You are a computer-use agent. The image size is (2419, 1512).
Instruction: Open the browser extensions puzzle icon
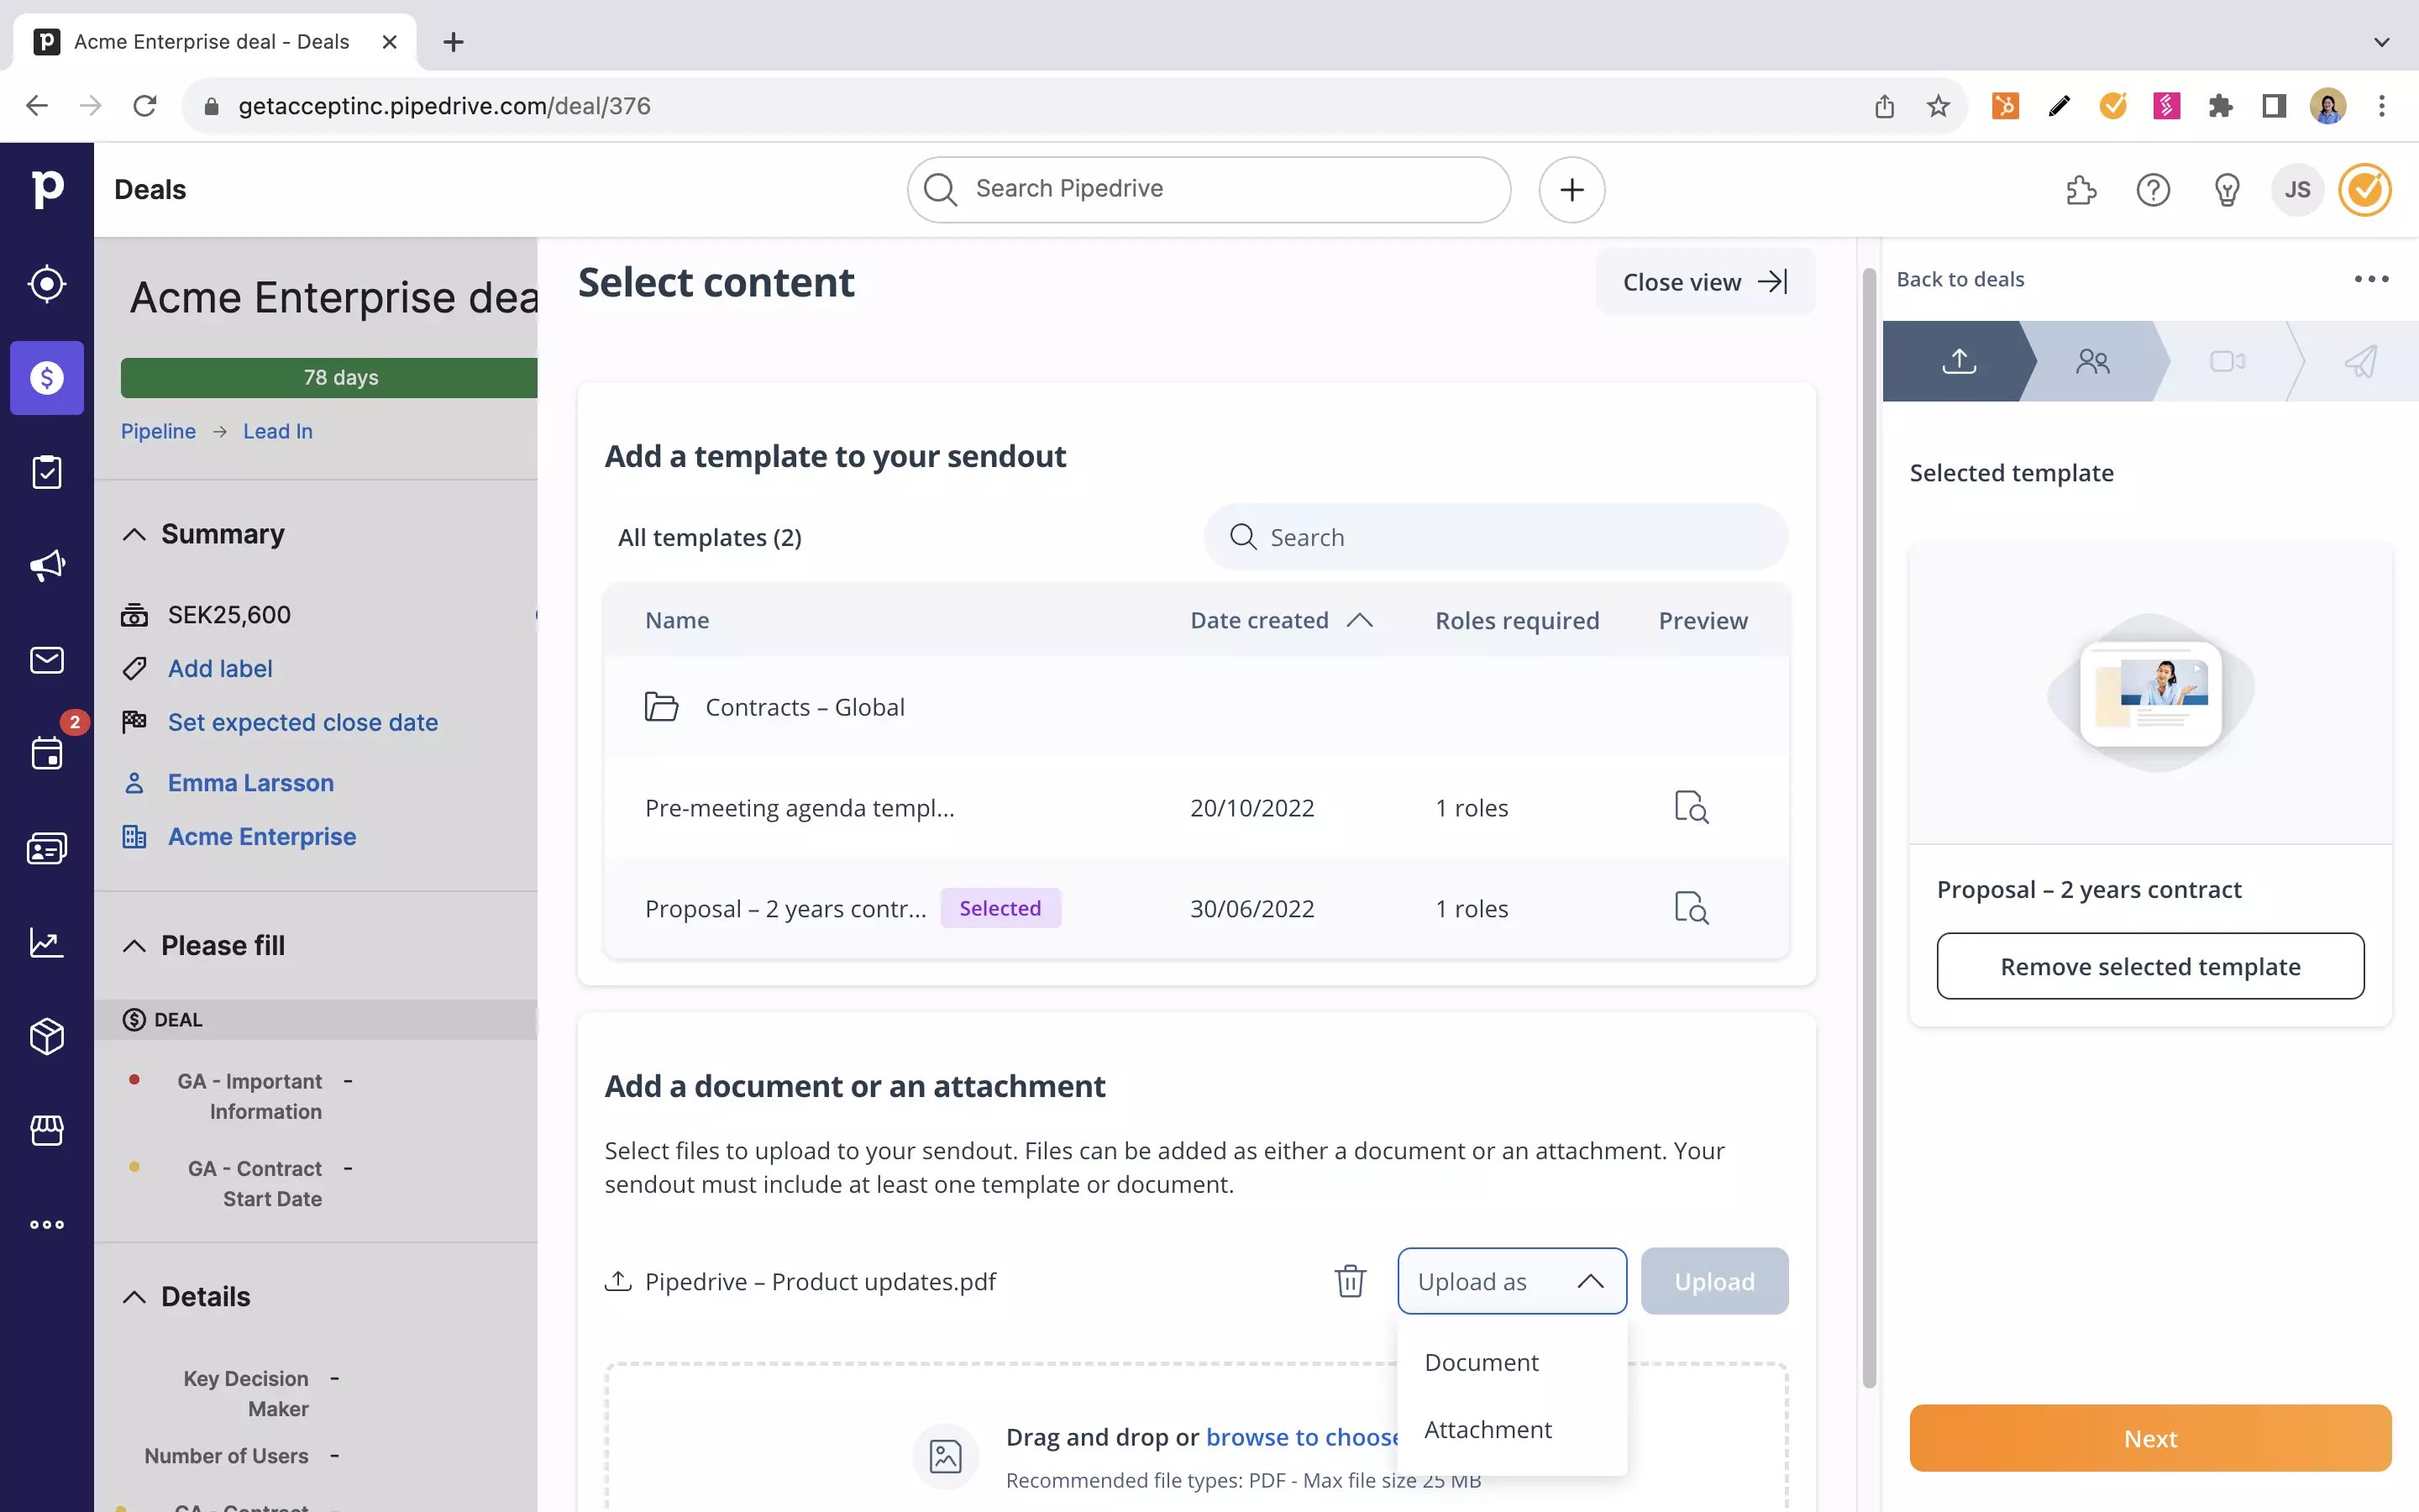coord(2220,106)
